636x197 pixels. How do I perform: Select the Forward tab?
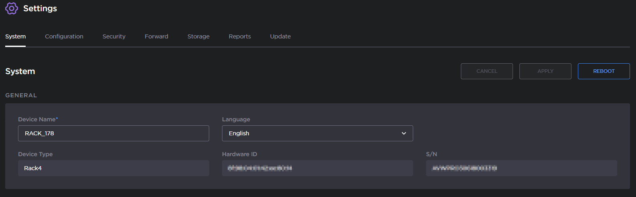click(x=156, y=36)
